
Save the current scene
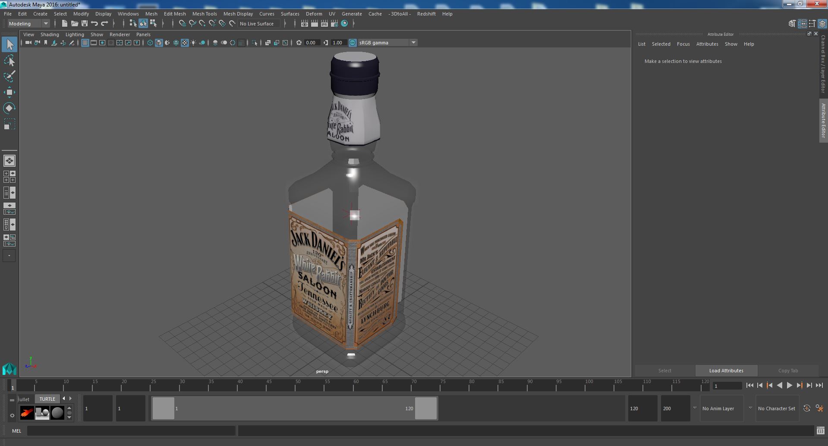(85, 24)
